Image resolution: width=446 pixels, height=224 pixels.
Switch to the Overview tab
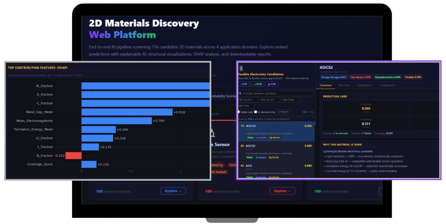326,85
